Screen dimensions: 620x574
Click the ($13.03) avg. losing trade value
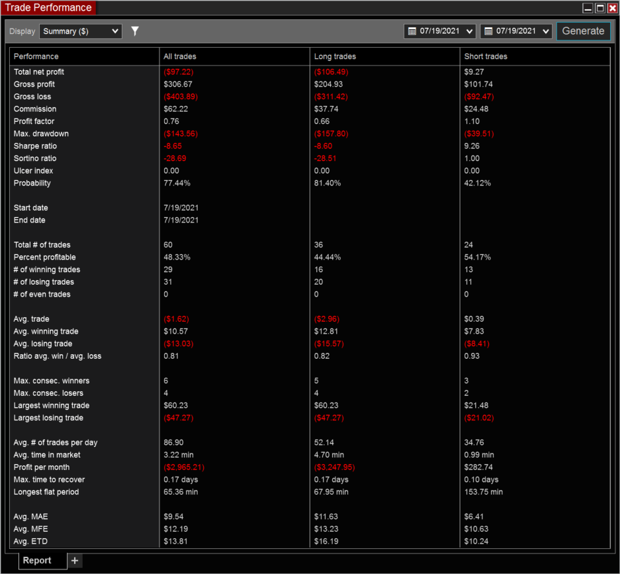179,344
